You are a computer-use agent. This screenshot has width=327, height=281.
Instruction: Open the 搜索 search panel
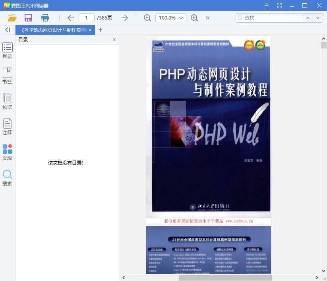click(7, 178)
